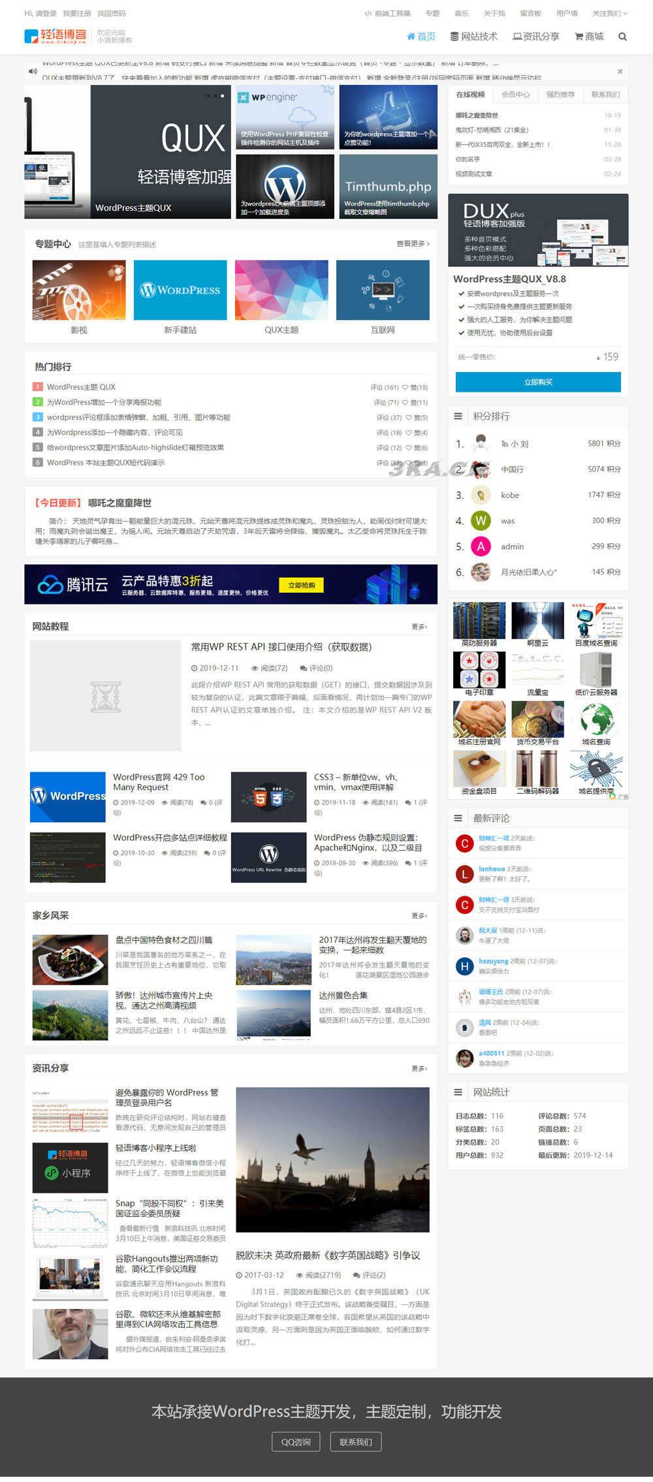This screenshot has width=653, height=1482.
Task: Click the speaker icon beside announcements
Action: (32, 71)
